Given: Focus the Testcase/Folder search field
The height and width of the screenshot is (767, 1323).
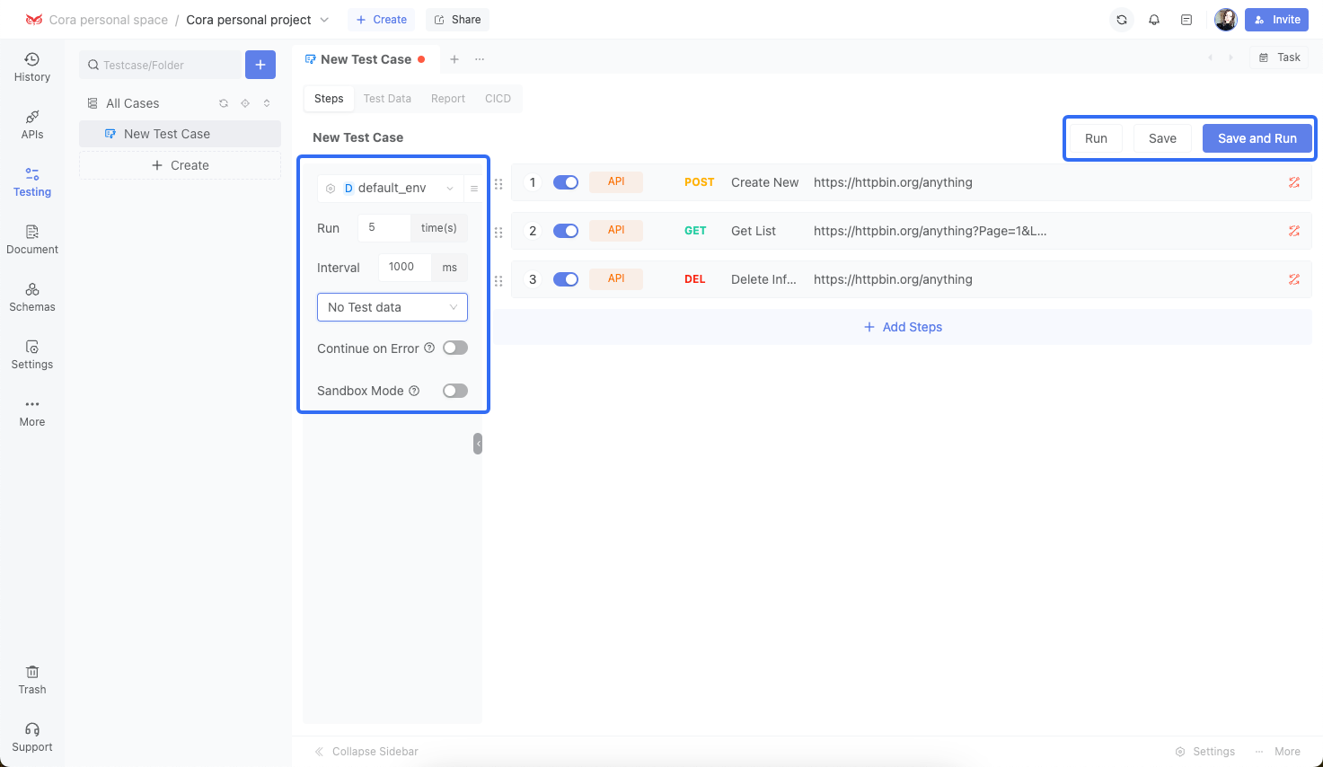Looking at the screenshot, I should [x=160, y=65].
